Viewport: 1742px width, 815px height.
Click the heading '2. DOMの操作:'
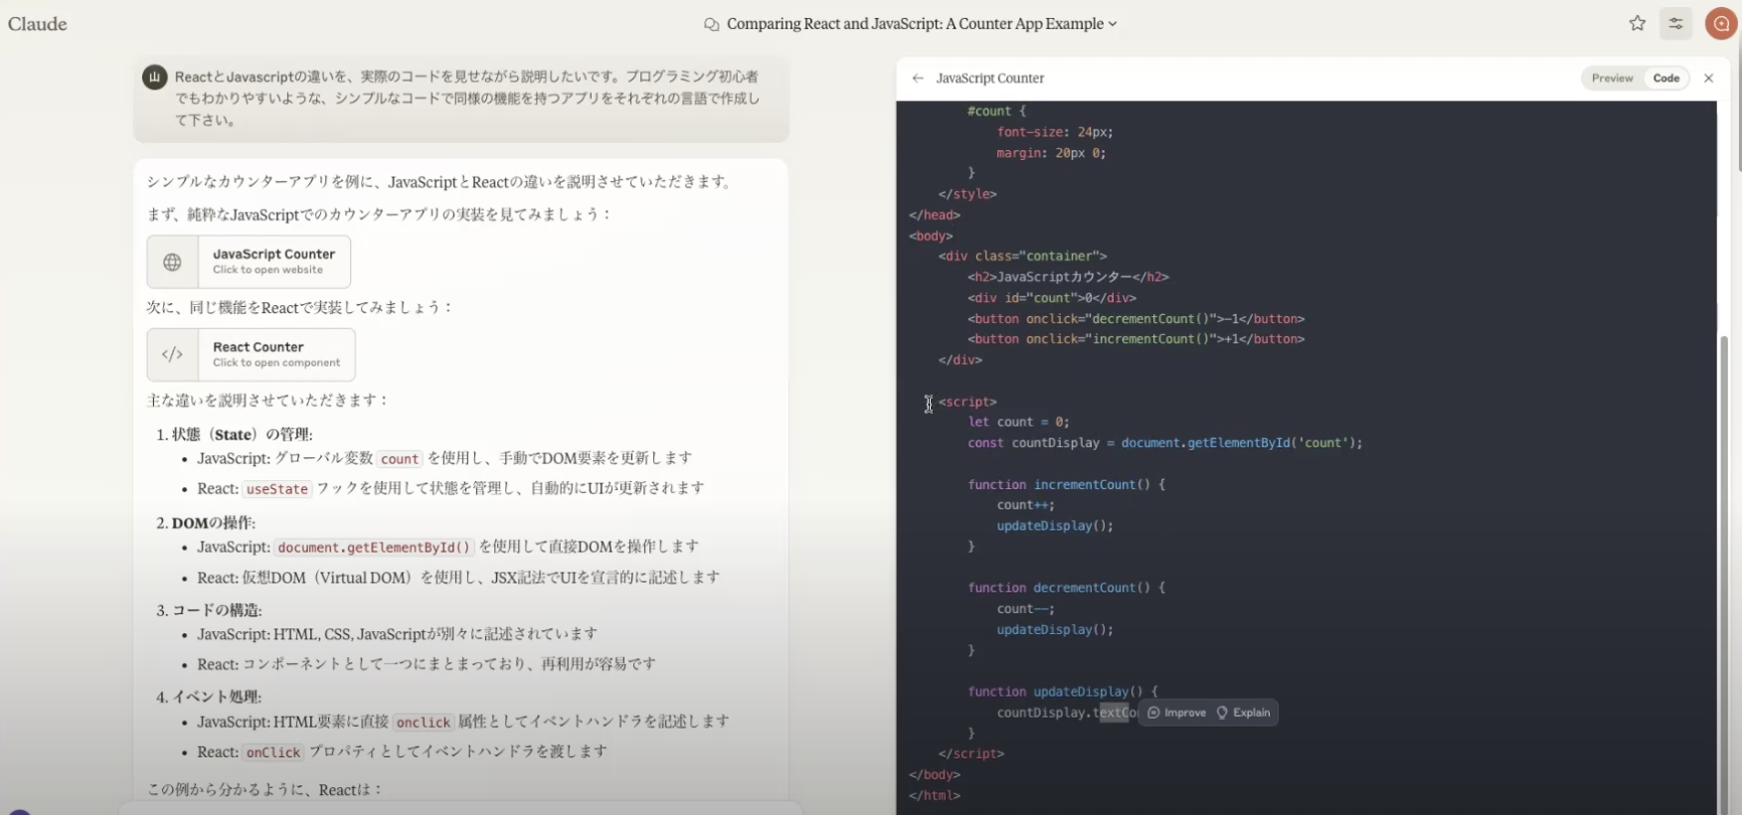click(206, 523)
